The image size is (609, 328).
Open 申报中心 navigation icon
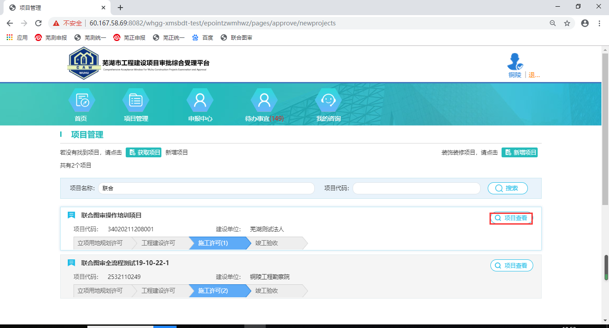(200, 101)
